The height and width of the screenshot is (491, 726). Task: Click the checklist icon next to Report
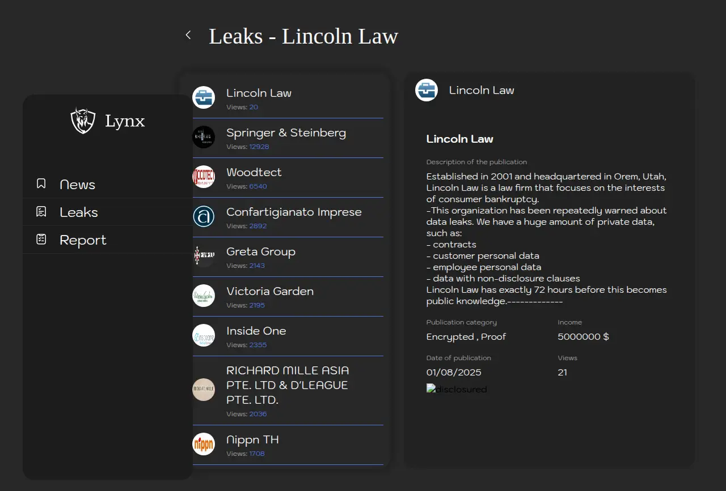tap(41, 240)
